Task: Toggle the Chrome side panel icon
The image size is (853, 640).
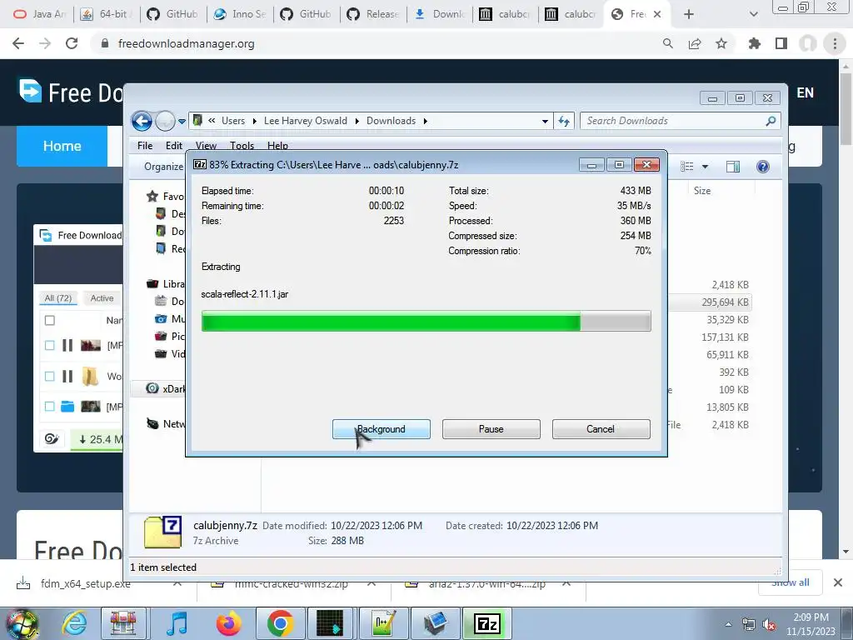Action: pos(781,43)
